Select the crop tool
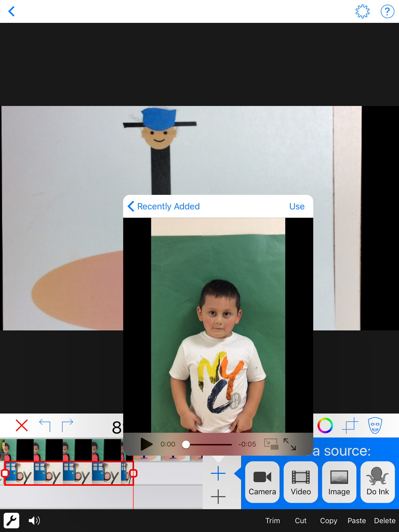This screenshot has width=399, height=532. pos(350,426)
